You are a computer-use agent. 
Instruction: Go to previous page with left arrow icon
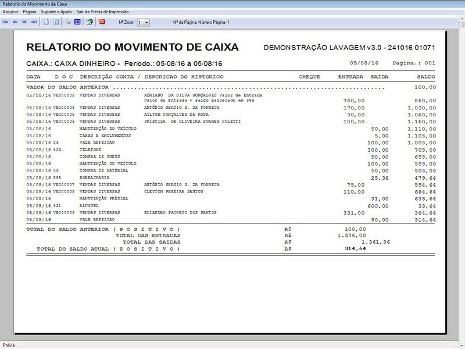click(x=15, y=22)
